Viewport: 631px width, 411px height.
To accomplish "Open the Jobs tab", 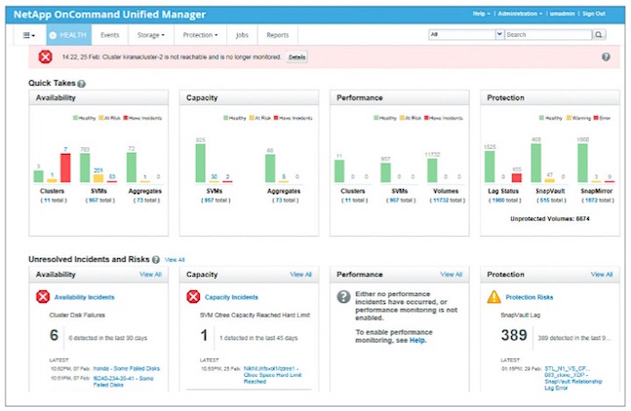I will tap(242, 35).
